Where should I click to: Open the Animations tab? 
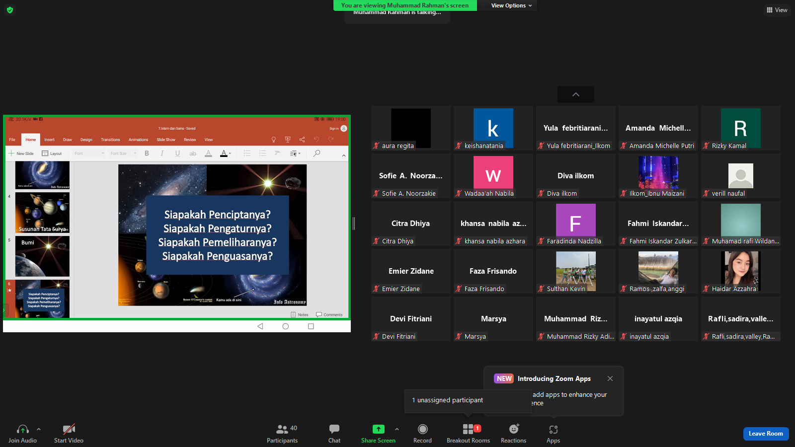pos(138,140)
